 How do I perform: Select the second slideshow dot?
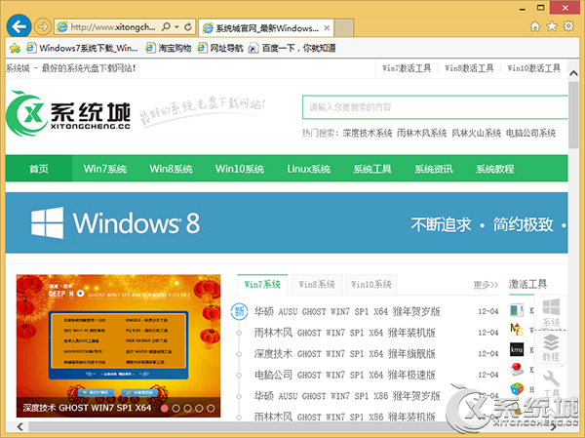(175, 408)
